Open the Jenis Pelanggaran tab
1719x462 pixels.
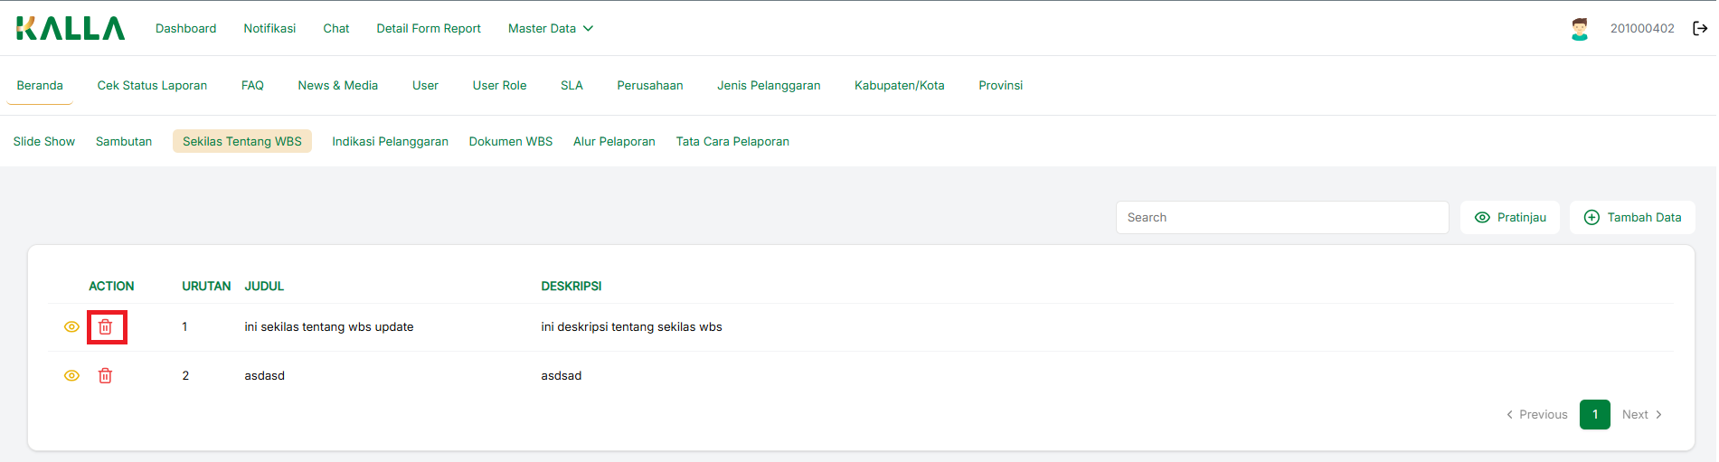769,86
